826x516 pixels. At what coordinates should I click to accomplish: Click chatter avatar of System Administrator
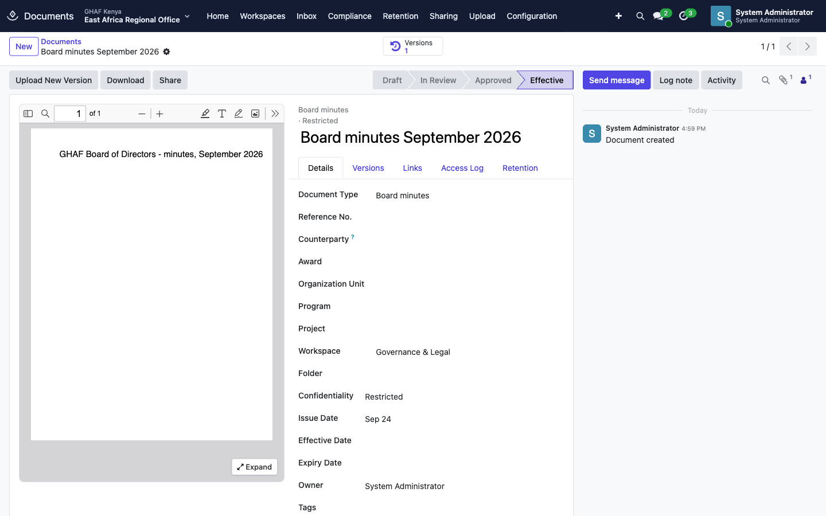tap(592, 134)
